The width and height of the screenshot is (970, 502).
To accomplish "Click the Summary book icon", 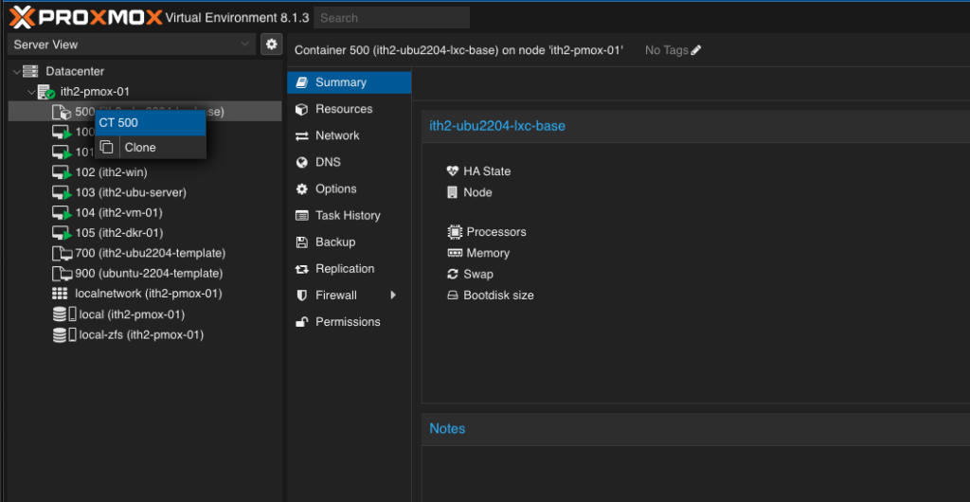I will pos(302,82).
